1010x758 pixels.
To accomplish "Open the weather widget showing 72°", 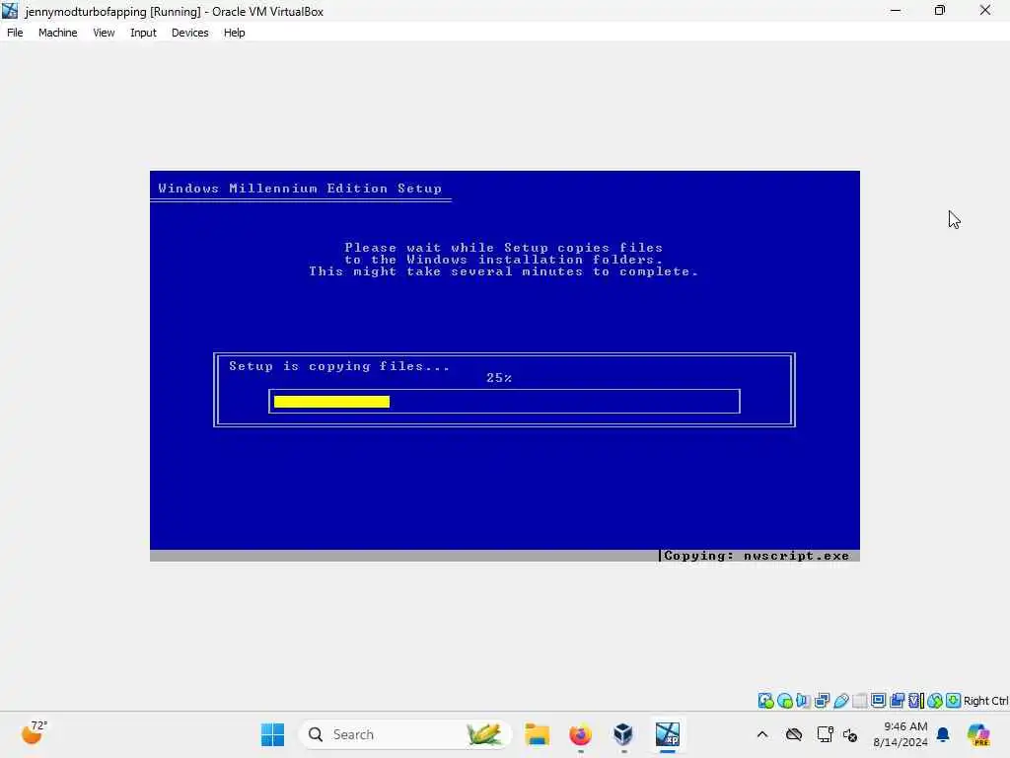I will point(35,733).
